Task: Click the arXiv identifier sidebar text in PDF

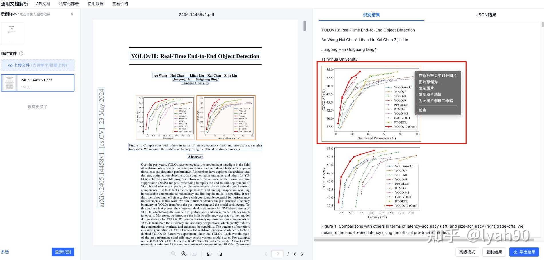Action: pos(102,148)
